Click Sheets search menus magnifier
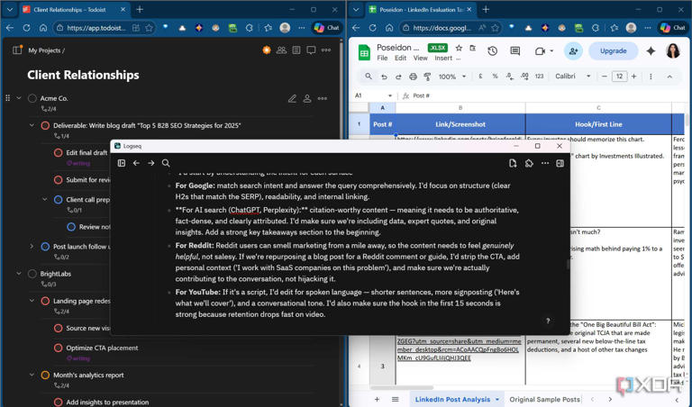The image size is (692, 407). click(x=368, y=77)
